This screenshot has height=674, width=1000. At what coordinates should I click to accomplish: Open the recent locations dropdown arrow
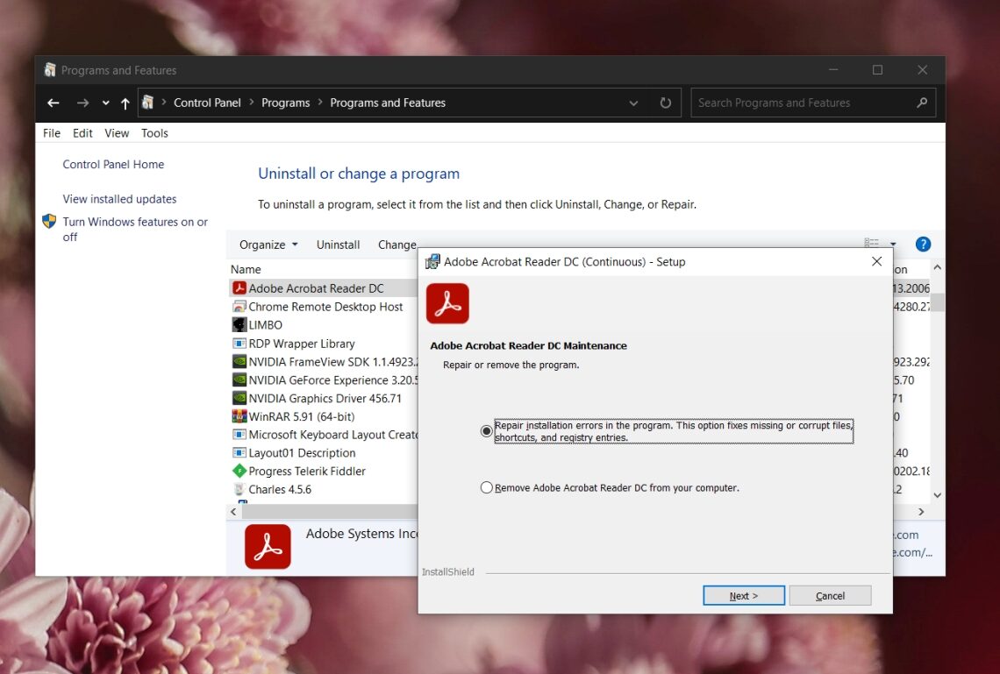pos(105,103)
